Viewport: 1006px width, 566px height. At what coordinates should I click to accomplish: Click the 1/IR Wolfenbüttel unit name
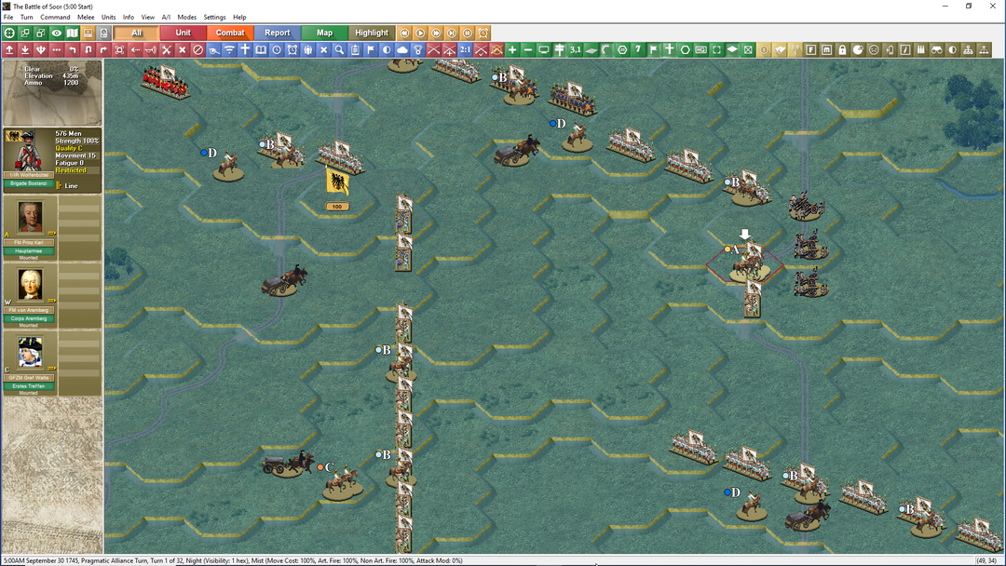[x=28, y=175]
